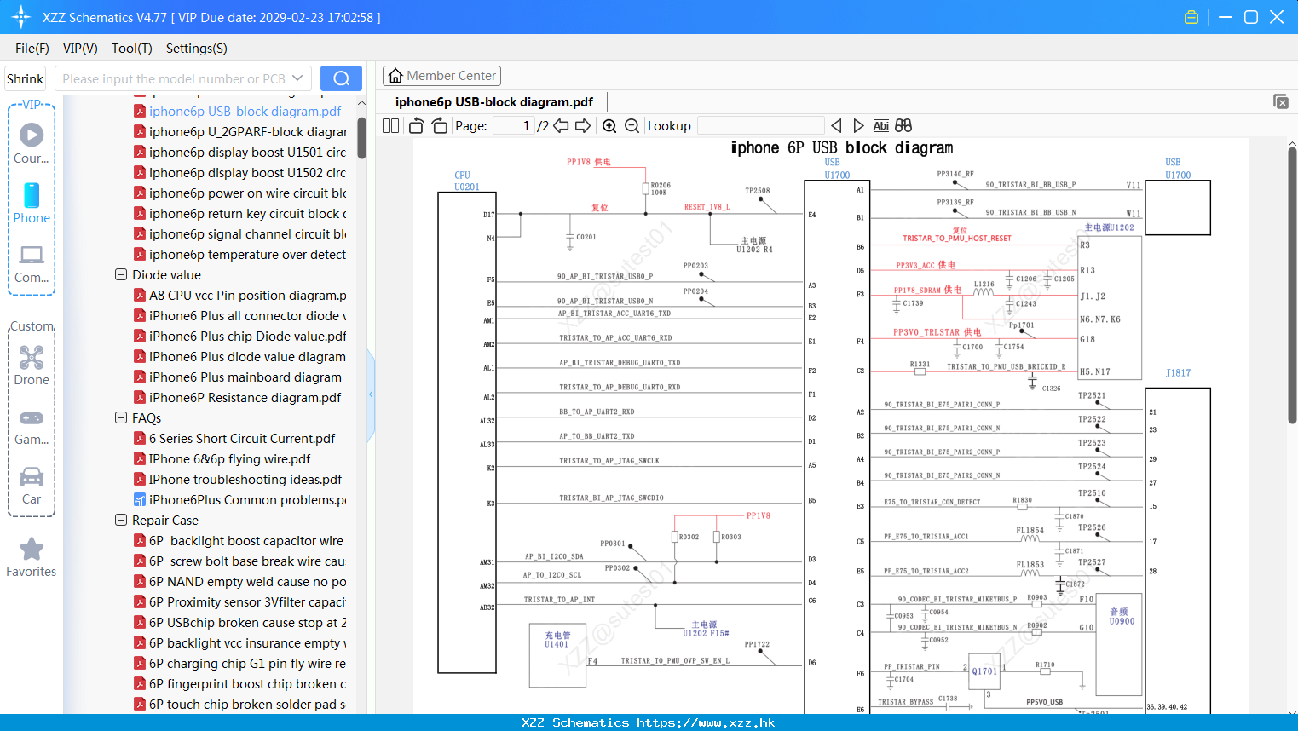This screenshot has height=731, width=1298.
Task: Go to previous page arrow
Action: coord(561,125)
